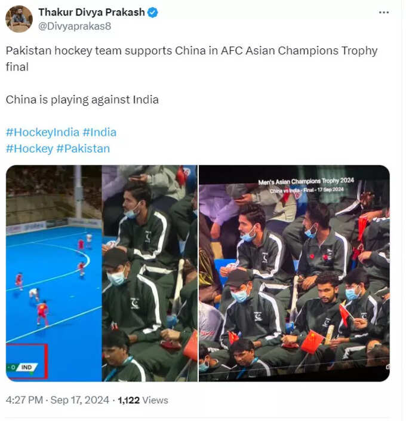Click the 'China is playing against India' line
The width and height of the screenshot is (406, 421).
[82, 100]
